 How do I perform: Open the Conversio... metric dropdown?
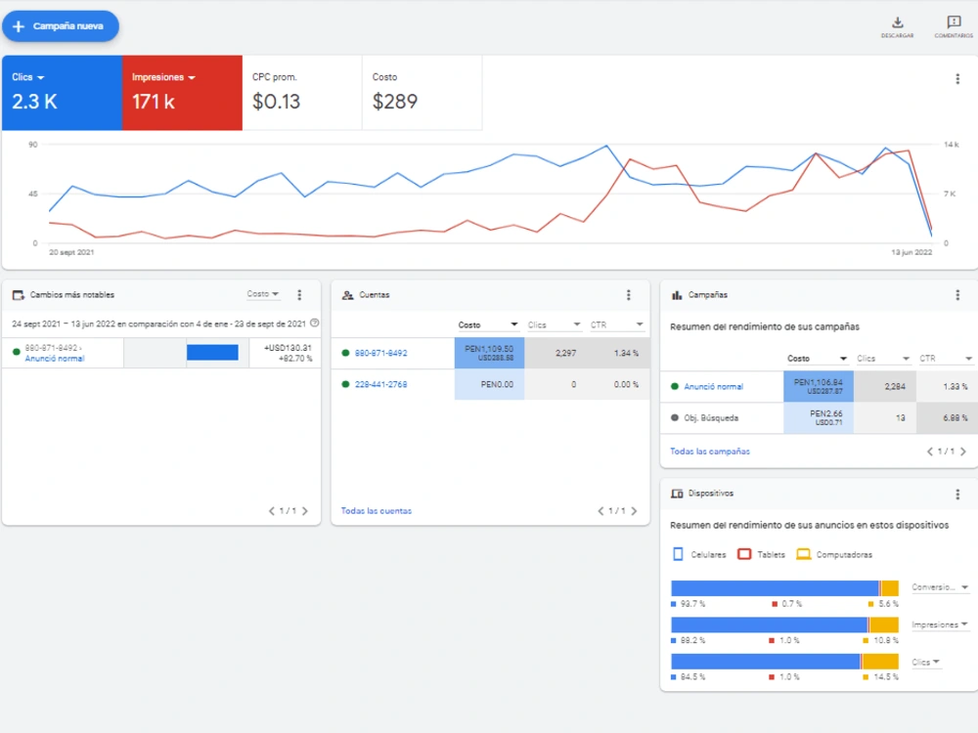[940, 587]
